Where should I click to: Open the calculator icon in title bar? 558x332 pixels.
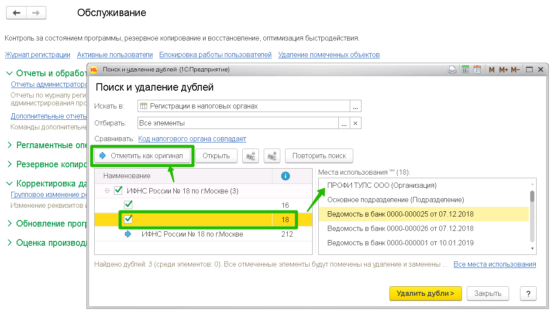(x=465, y=70)
